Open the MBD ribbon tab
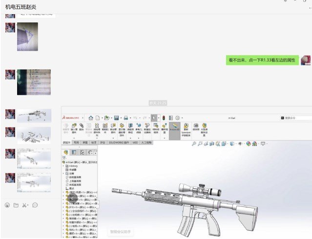Viewport: 312px width, 239px height. pyautogui.click(x=135, y=142)
